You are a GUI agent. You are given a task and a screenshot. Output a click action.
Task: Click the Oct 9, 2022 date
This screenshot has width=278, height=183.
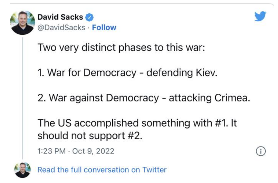pos(93,151)
